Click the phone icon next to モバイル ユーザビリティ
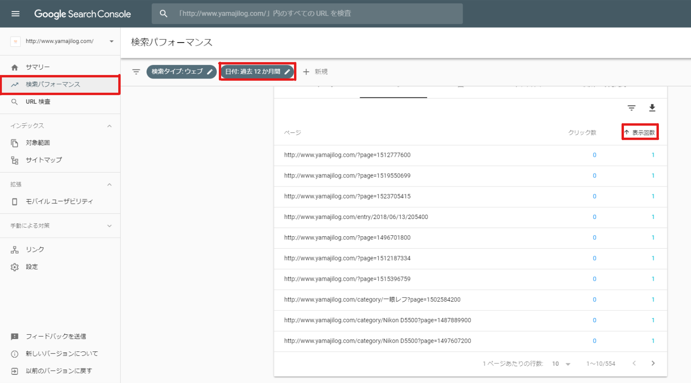 point(15,201)
